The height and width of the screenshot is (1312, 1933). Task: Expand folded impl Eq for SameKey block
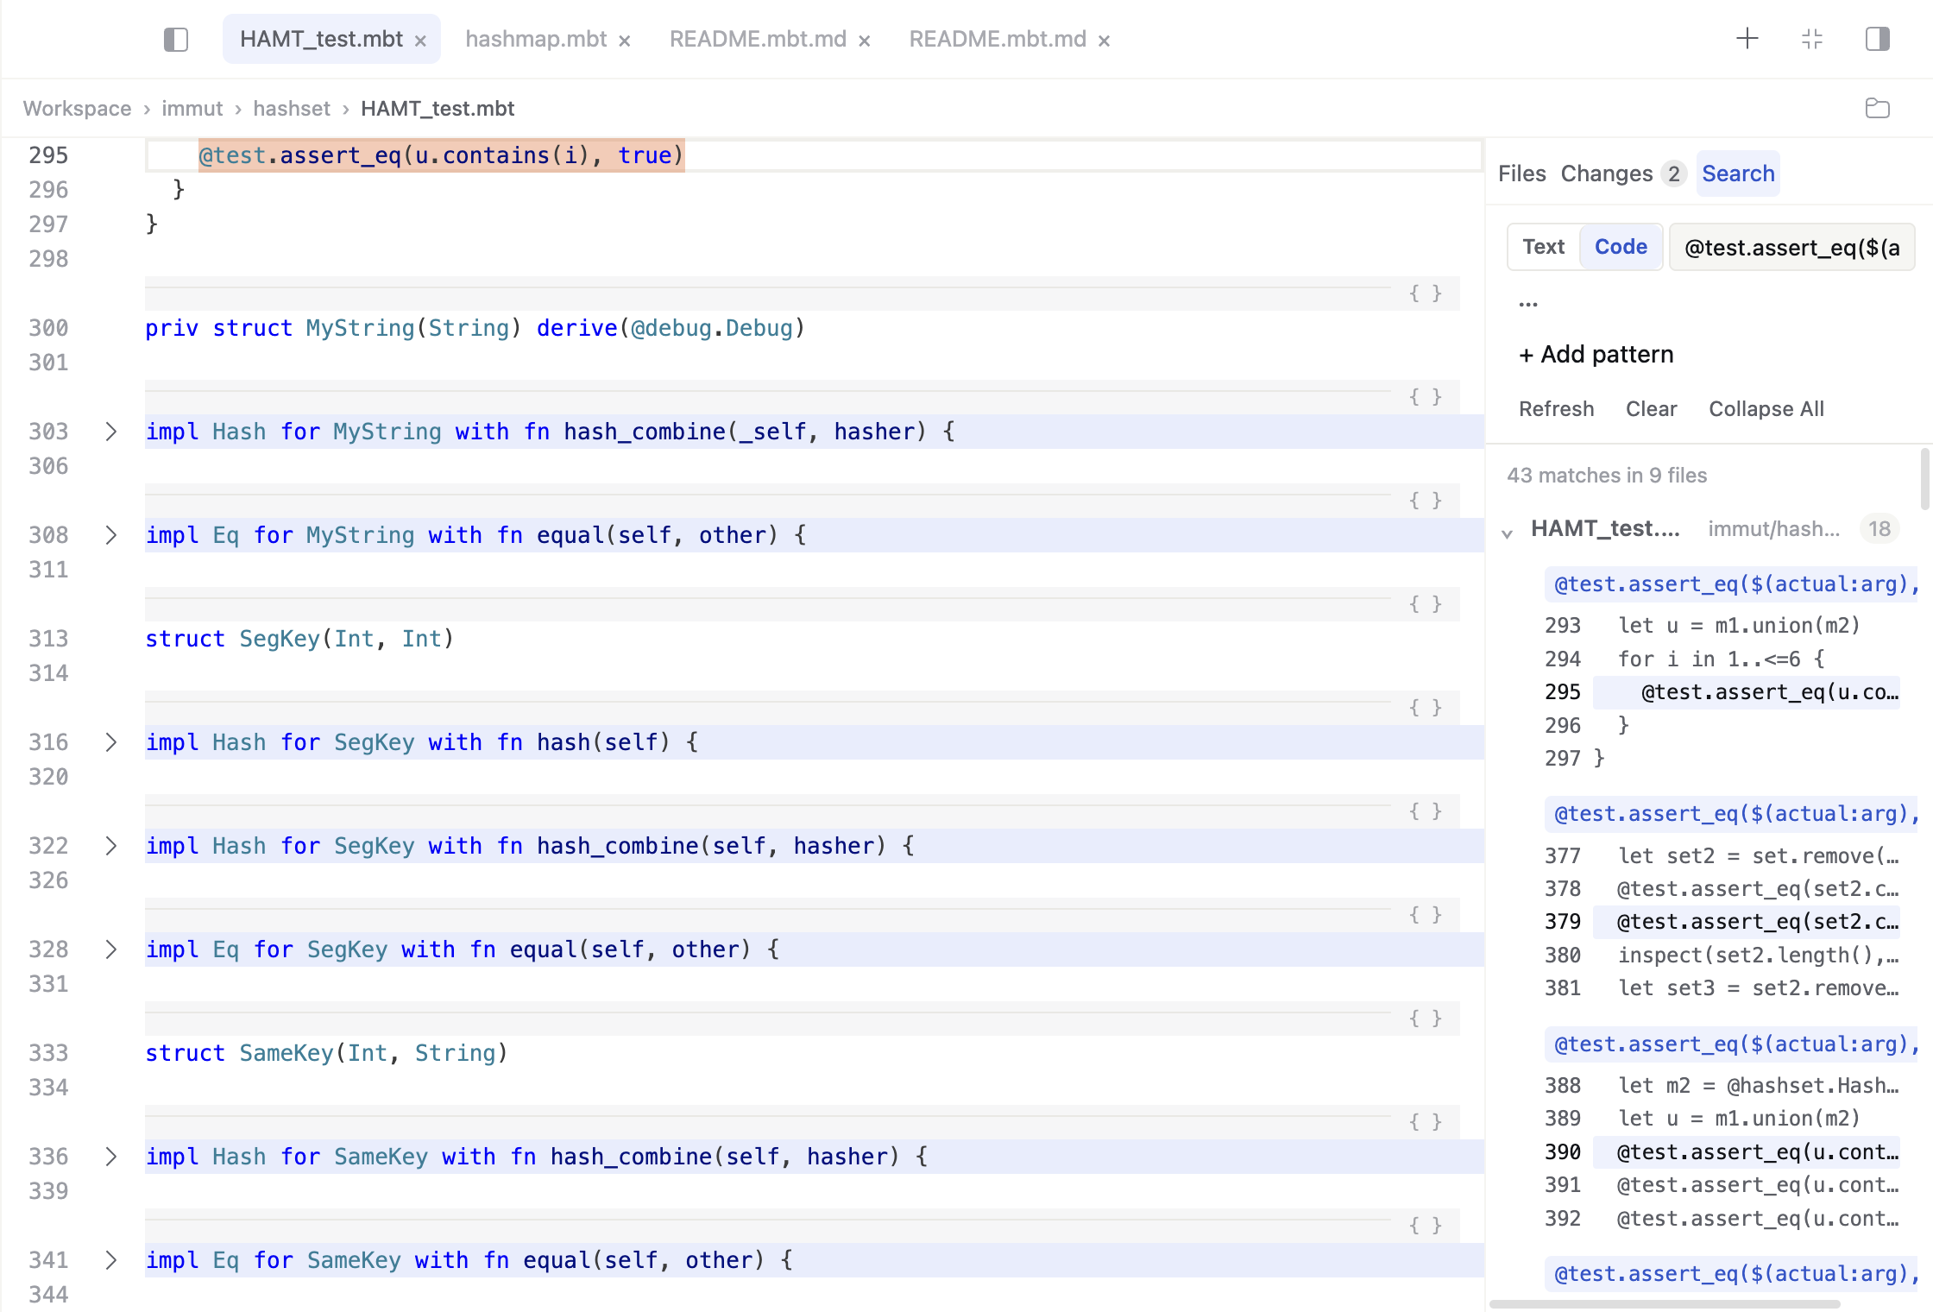coord(110,1260)
